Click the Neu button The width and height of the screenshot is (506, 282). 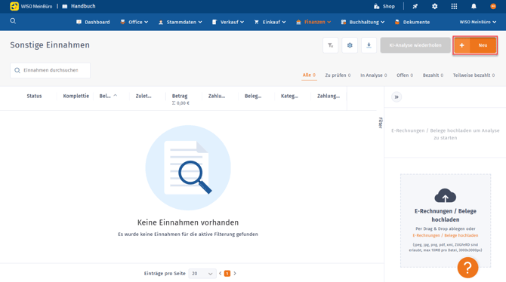475,45
